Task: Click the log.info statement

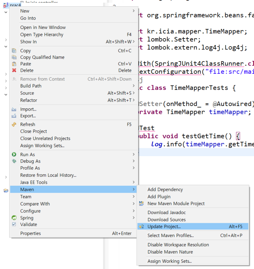Action: pos(202,144)
